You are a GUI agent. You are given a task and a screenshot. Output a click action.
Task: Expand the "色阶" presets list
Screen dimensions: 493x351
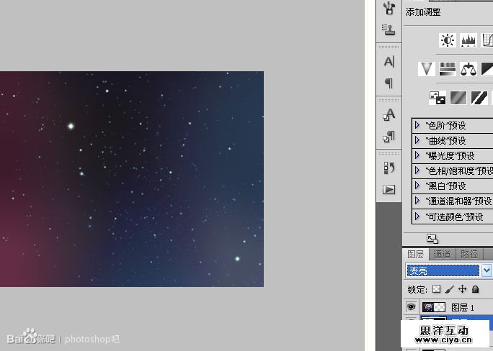tap(417, 125)
